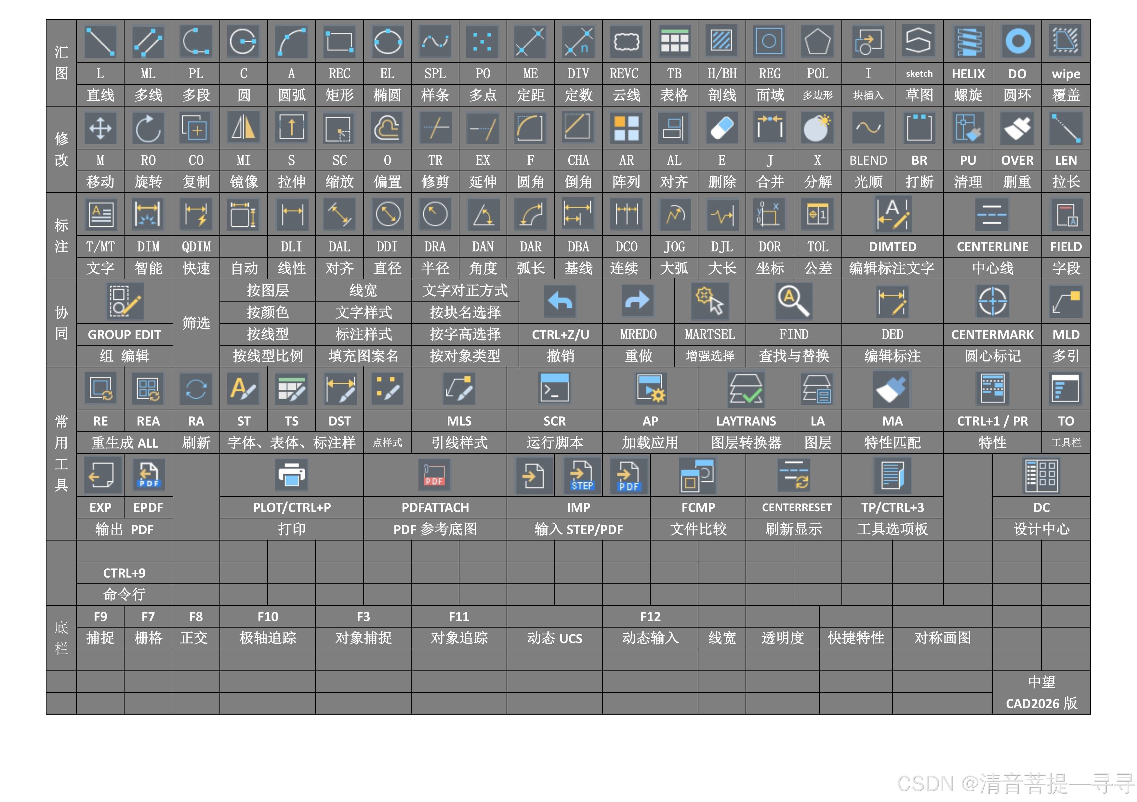Select the 按图层 filter option
This screenshot has width=1137, height=802.
[267, 290]
